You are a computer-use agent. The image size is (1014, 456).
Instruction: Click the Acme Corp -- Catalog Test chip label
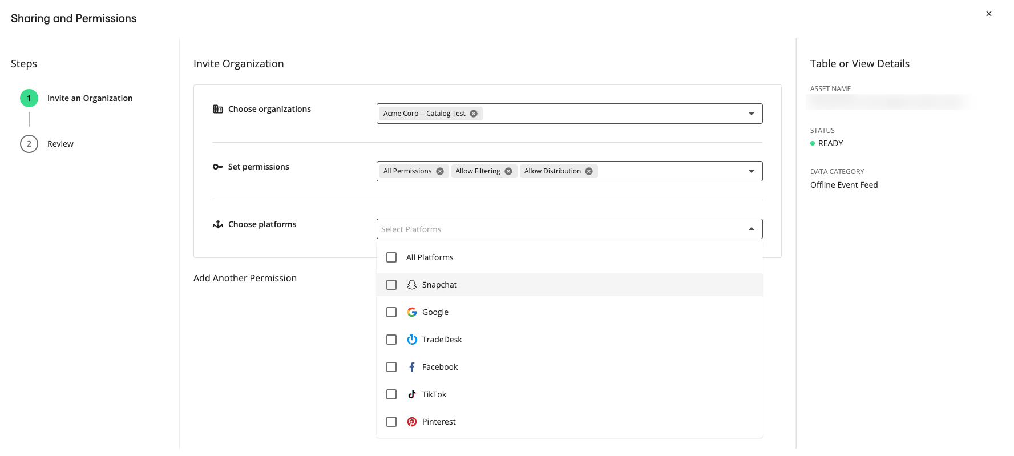pyautogui.click(x=425, y=114)
